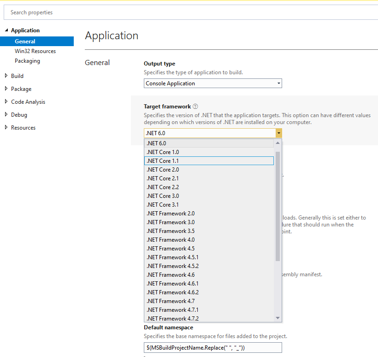Click the Output type heading

pos(159,64)
